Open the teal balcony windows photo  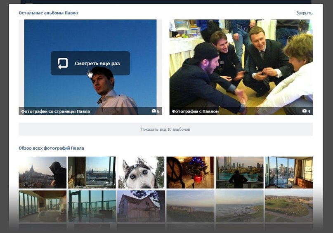pos(92,206)
